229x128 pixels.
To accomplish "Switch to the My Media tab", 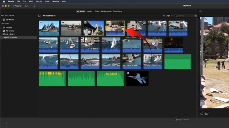I will (x=81, y=11).
